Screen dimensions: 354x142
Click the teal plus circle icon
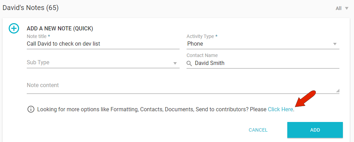tap(14, 28)
